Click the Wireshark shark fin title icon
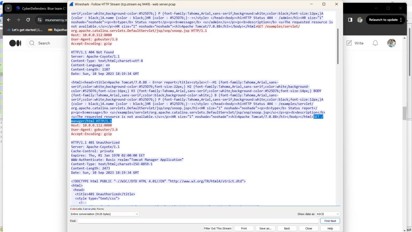This screenshot has width=412, height=232. [71, 4]
